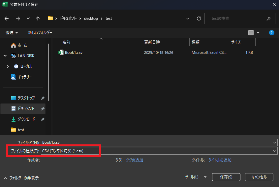Screen dimensions: 279x187
Task: Collapse the LAN DISK tree node
Action: pos(5,56)
